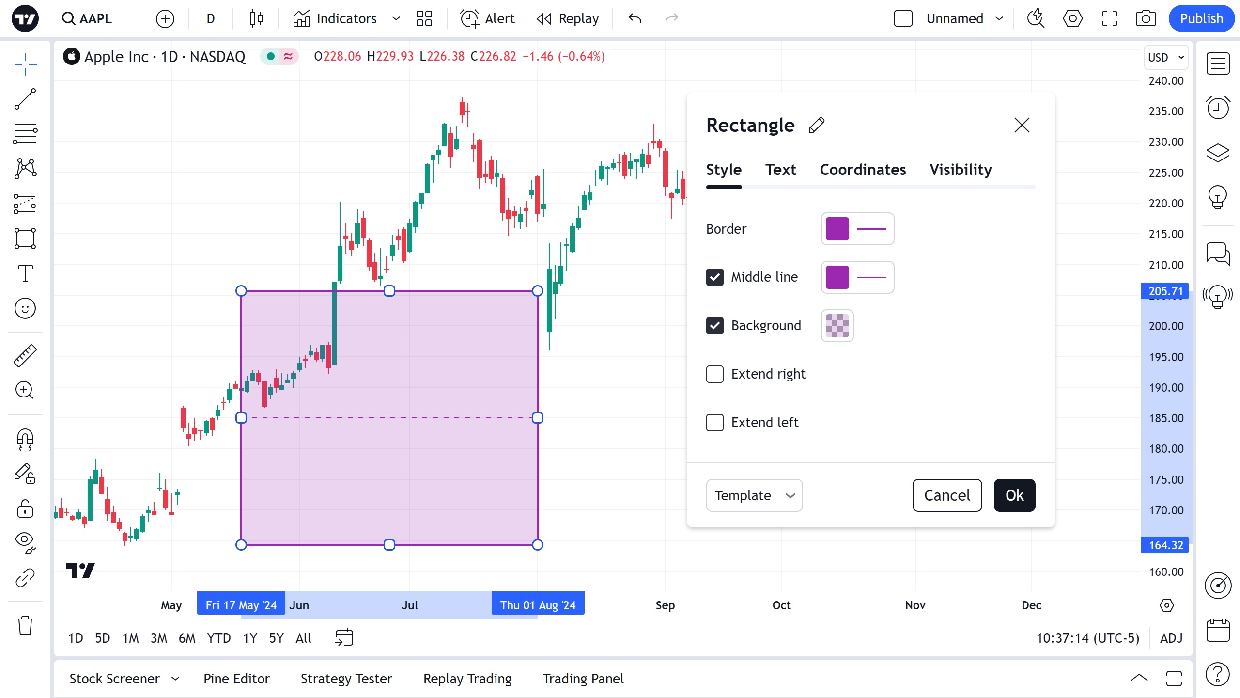1240x698 pixels.
Task: Expand the USD currency dropdown
Action: pos(1166,57)
